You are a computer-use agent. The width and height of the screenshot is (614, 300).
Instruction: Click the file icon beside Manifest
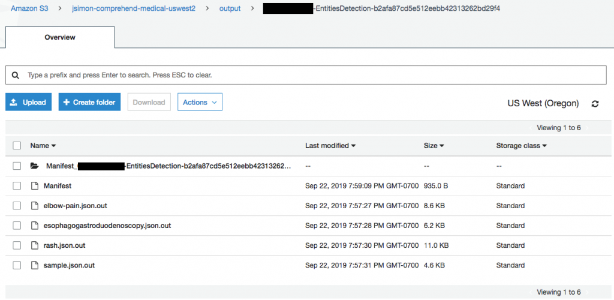coord(35,186)
